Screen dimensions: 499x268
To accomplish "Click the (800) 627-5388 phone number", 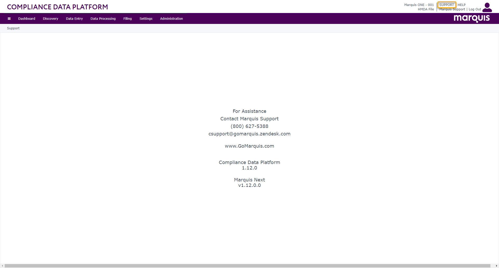I will point(249,126).
